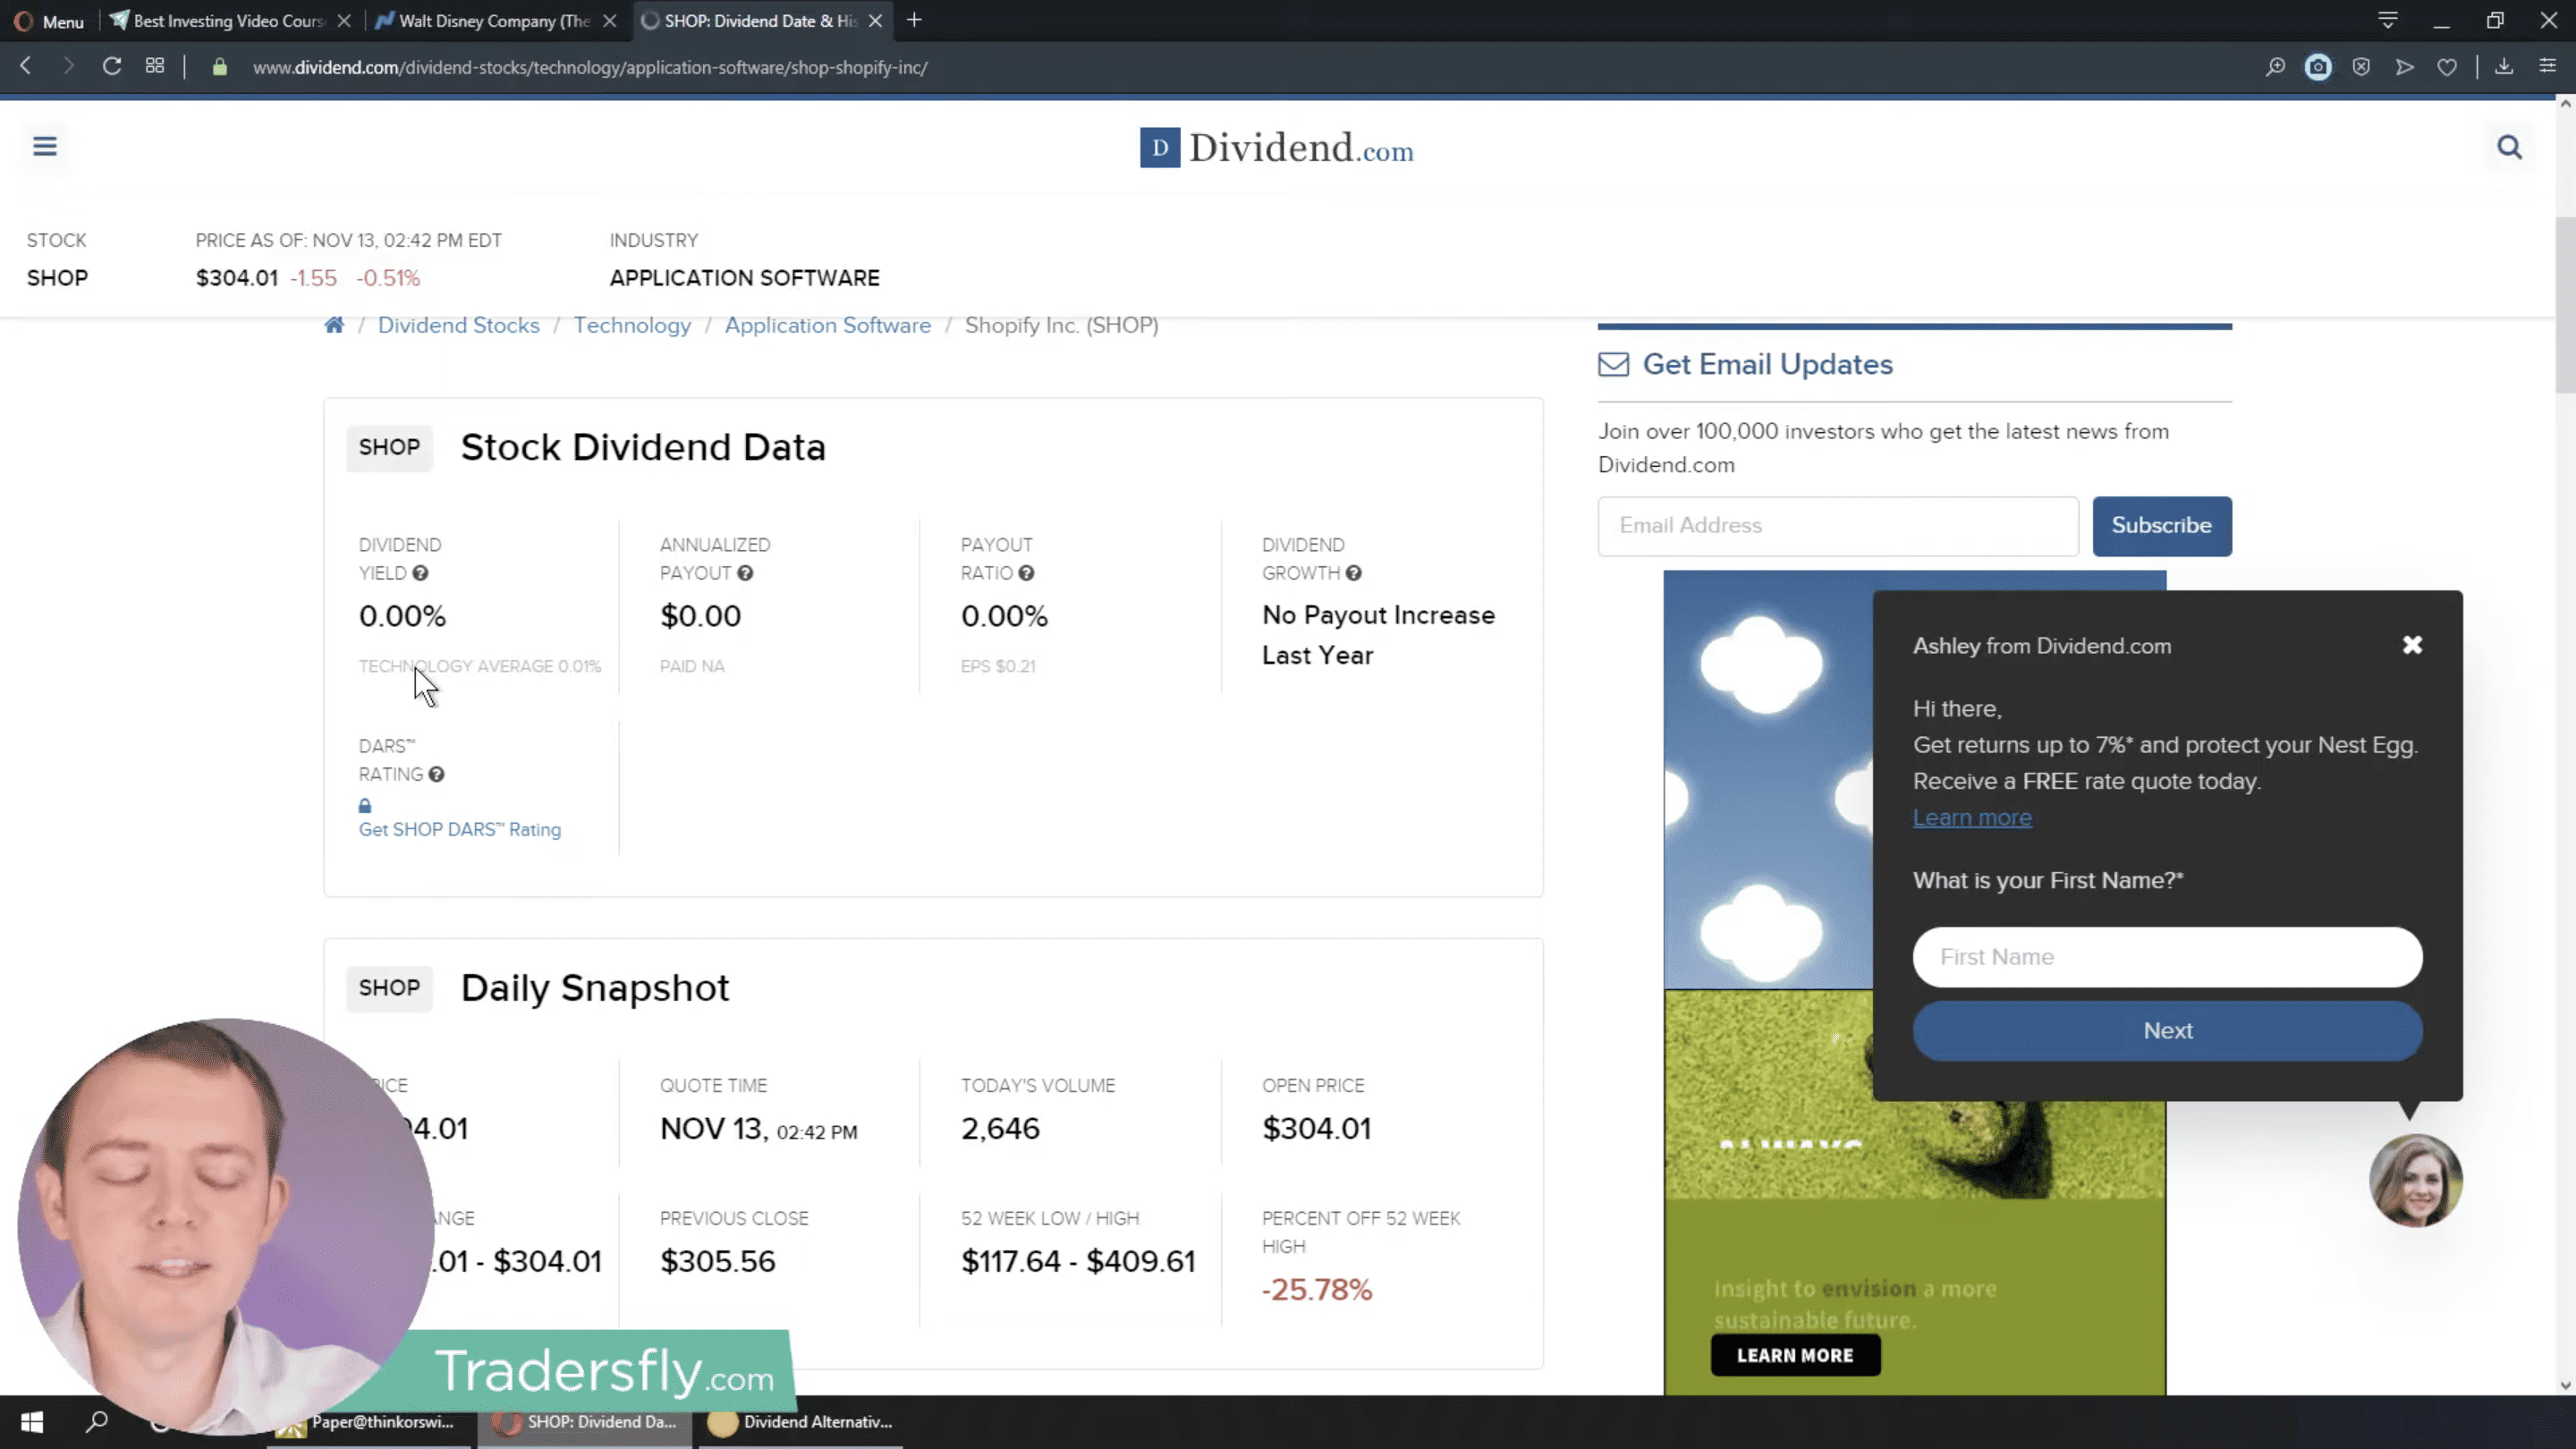This screenshot has width=2576, height=1449.
Task: Open the Windows Start button
Action: 32,1422
